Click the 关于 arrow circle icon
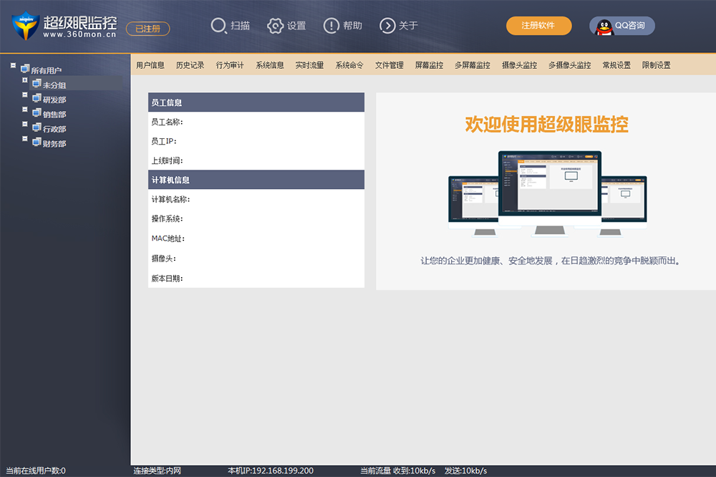The image size is (716, 477). point(387,26)
